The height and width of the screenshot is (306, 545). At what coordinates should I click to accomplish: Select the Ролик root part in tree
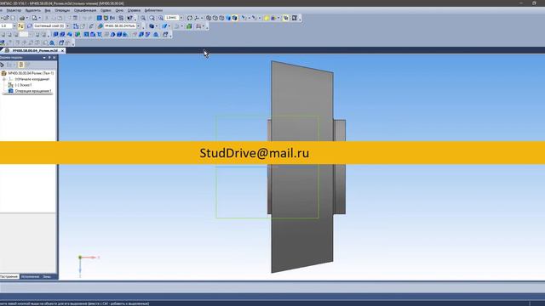click(x=28, y=73)
